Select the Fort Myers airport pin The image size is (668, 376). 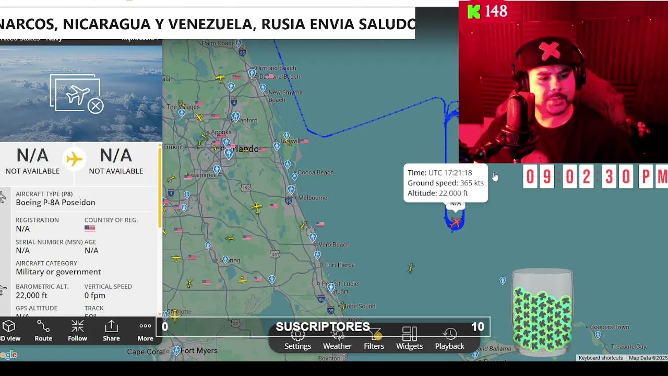tap(176, 350)
